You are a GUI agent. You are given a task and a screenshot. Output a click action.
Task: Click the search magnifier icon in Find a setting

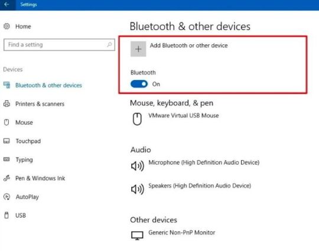[x=109, y=44]
